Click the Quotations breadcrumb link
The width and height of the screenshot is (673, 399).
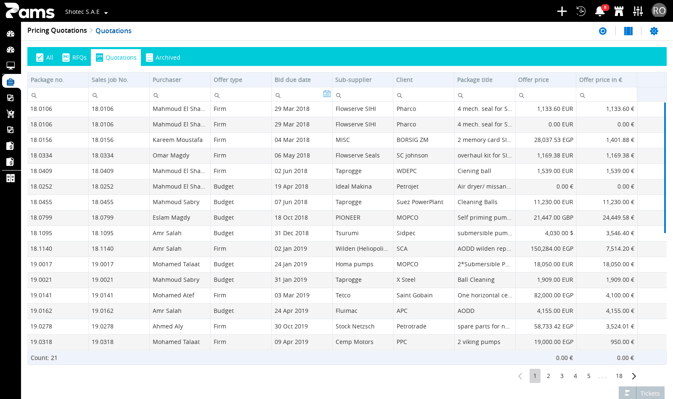[x=114, y=31]
